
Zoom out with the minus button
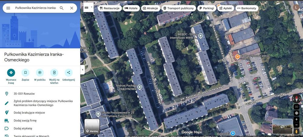pos(296,125)
